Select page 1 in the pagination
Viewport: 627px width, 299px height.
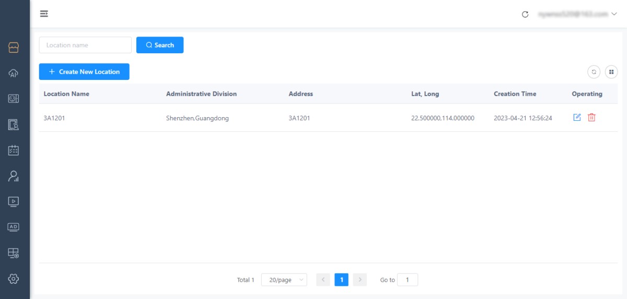point(341,280)
